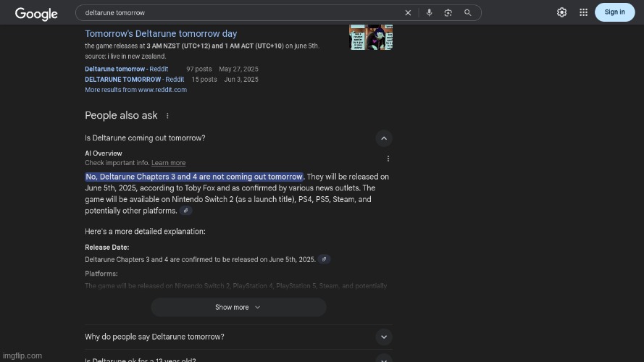Screen dimensions: 644x362
Task: Click the highlighted 'No, Deltarune Chapters 3 and 4' text
Action: coord(194,177)
